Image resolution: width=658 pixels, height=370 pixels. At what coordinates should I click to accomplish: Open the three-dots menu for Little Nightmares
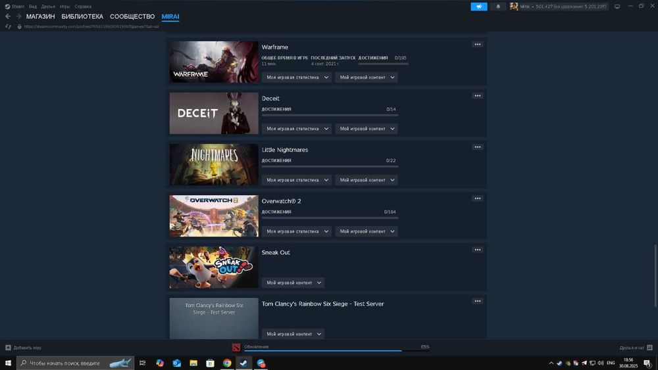[x=478, y=147]
